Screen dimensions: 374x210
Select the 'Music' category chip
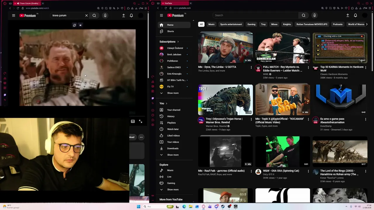point(211,24)
